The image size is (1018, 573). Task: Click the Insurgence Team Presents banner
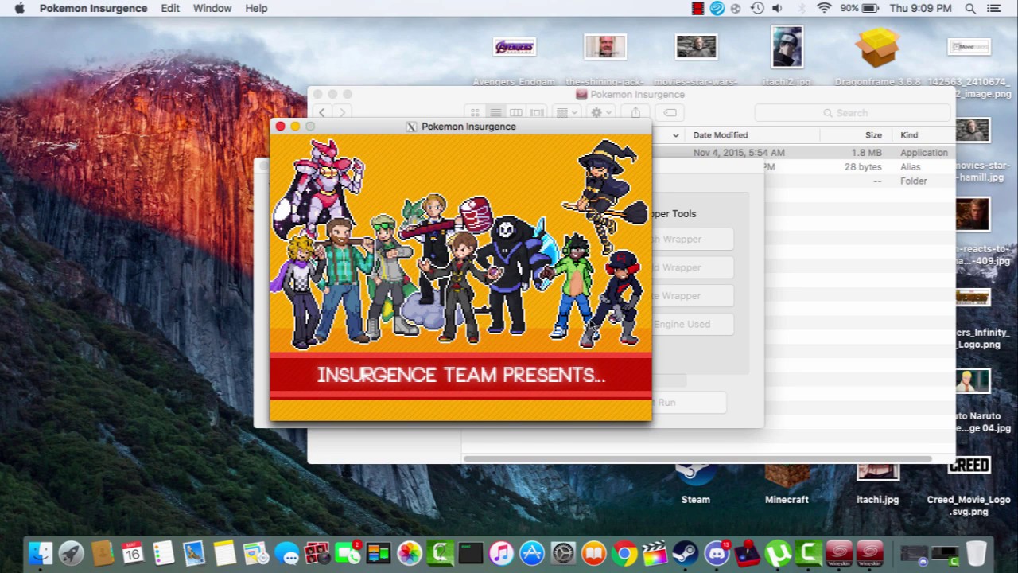point(460,375)
